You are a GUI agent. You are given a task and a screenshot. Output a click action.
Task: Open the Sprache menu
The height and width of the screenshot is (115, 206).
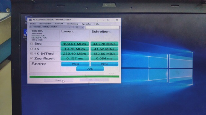click(x=86, y=24)
